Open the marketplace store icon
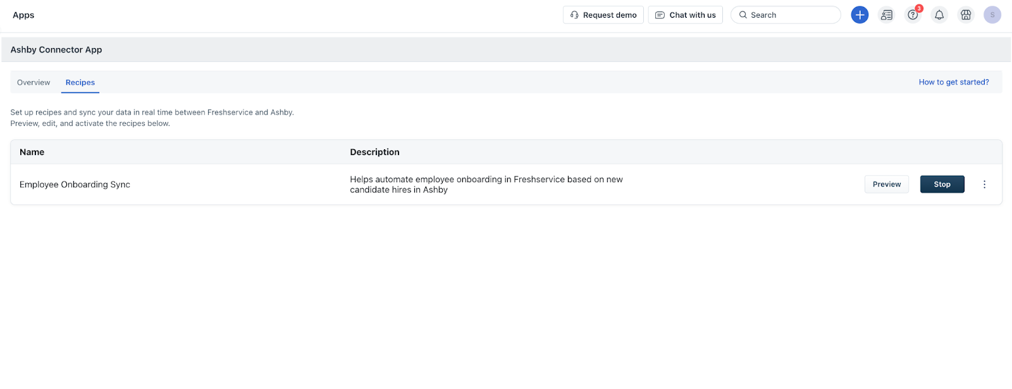Viewport: 1012px width, 389px height. tap(966, 15)
